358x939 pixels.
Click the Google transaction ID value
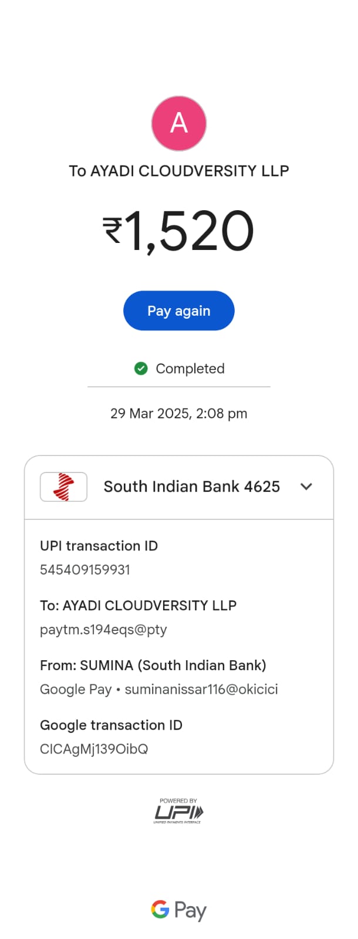[x=94, y=749]
